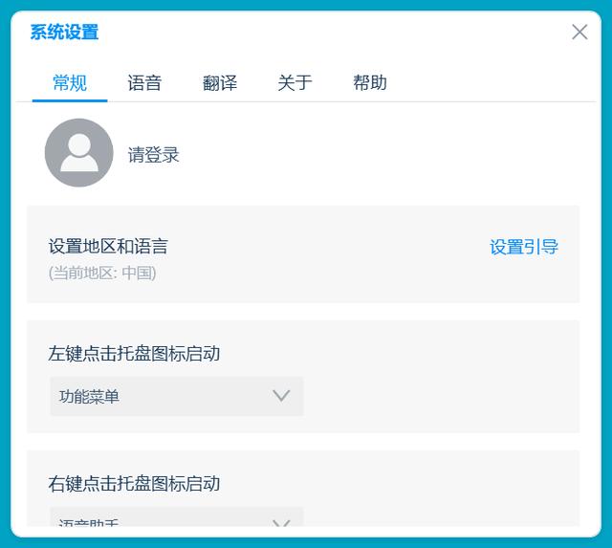Image resolution: width=612 pixels, height=548 pixels.
Task: Switch to the 常规 tab
Action: tap(70, 83)
